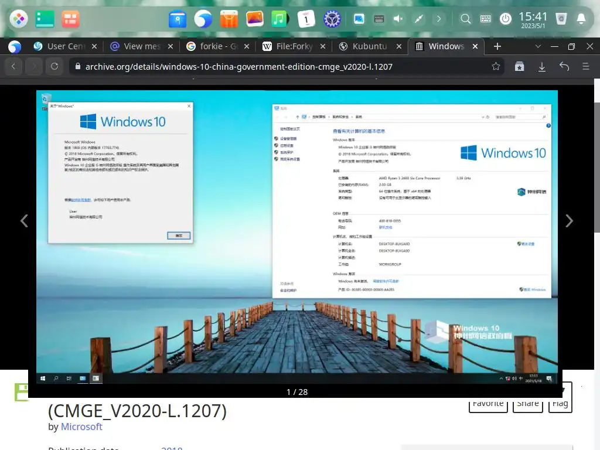Open the green terminal app in the dock
This screenshot has height=450, width=600.
tap(45, 19)
